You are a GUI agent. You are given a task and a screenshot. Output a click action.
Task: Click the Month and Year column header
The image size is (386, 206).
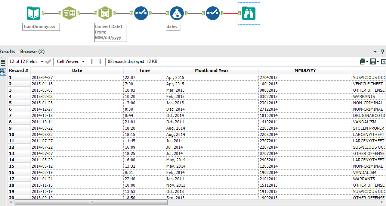(x=212, y=70)
